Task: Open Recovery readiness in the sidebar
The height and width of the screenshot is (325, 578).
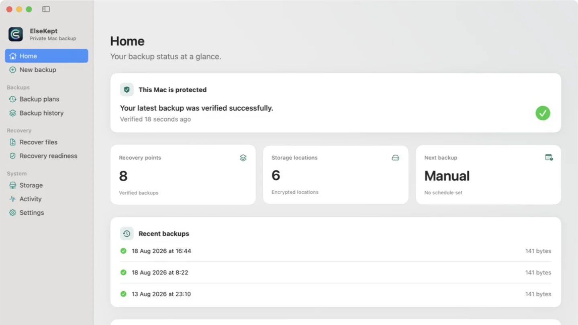Action: click(47, 156)
